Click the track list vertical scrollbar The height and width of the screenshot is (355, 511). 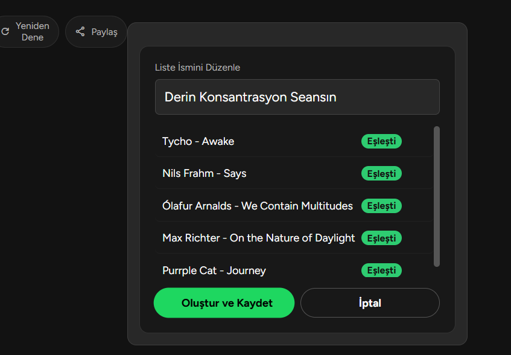pos(437,197)
